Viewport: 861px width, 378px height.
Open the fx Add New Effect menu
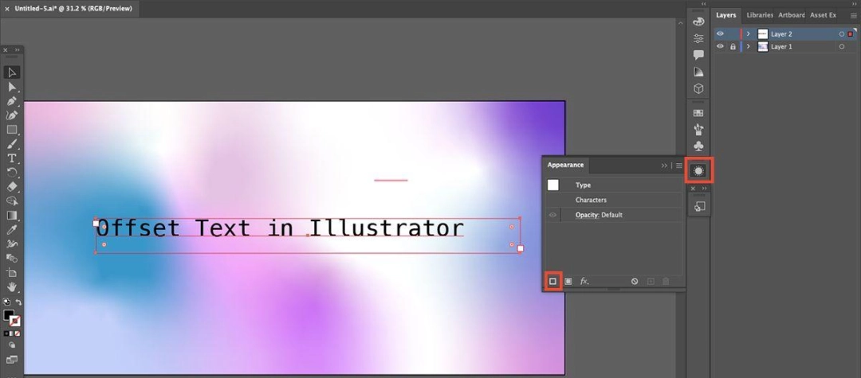584,281
